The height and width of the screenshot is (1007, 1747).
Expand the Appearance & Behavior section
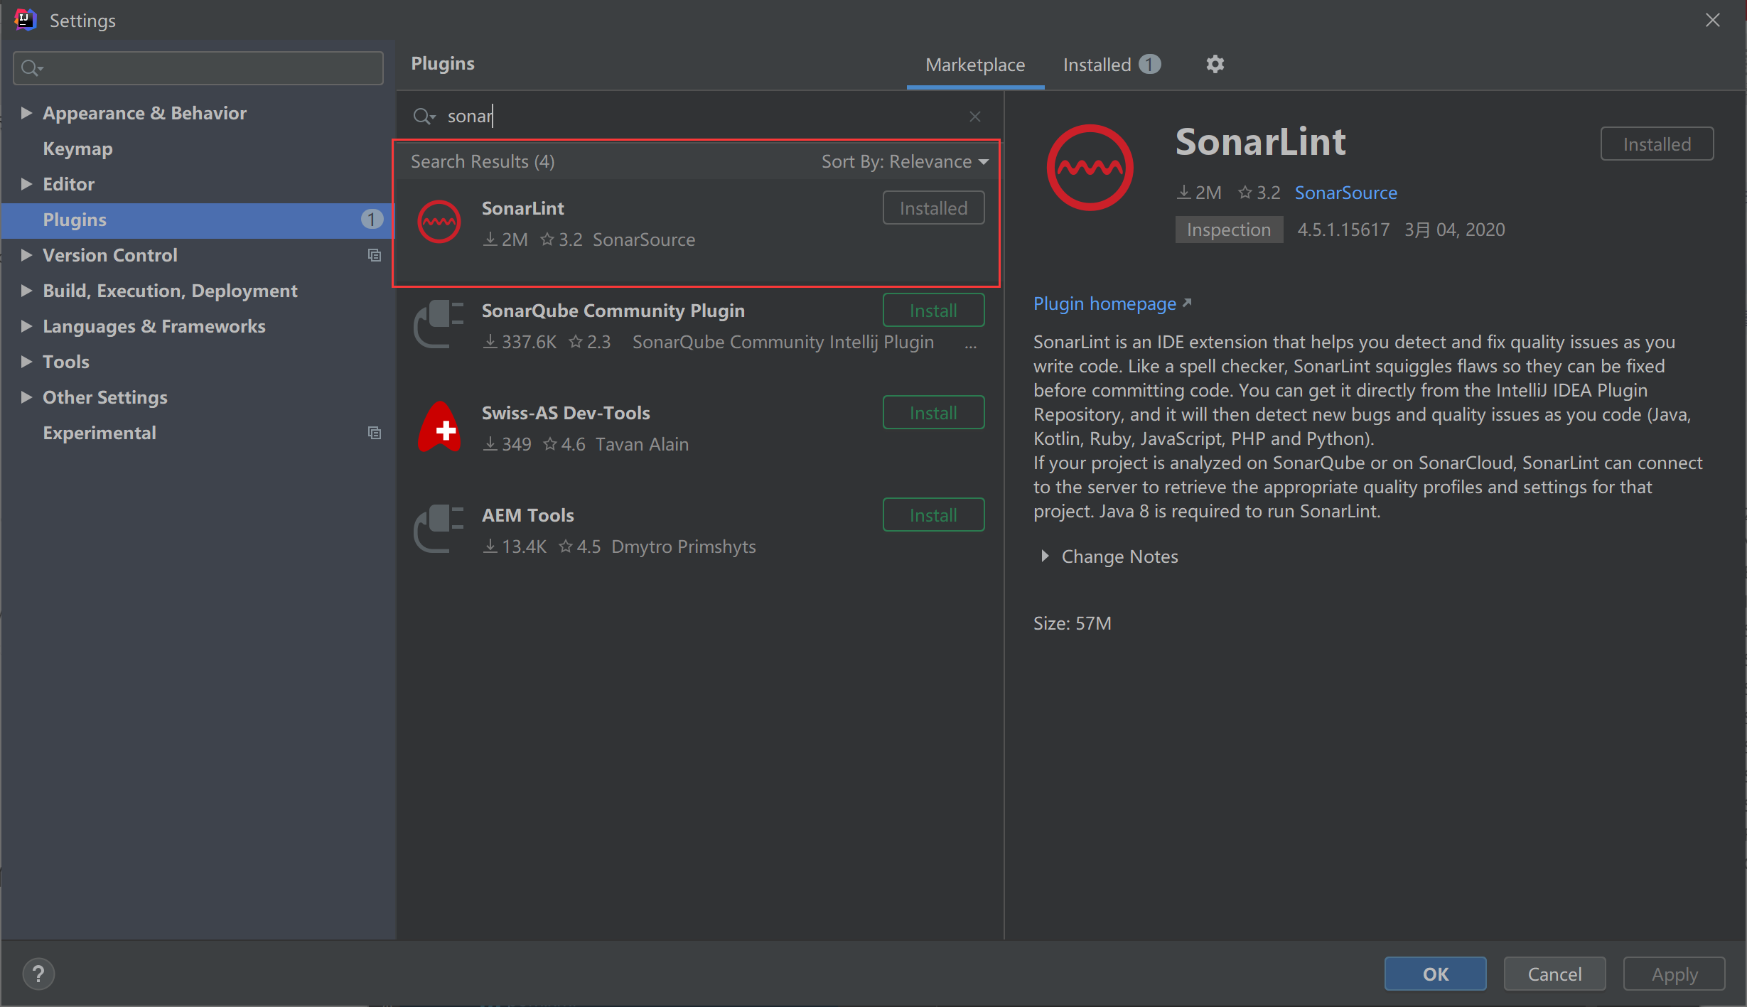(26, 112)
